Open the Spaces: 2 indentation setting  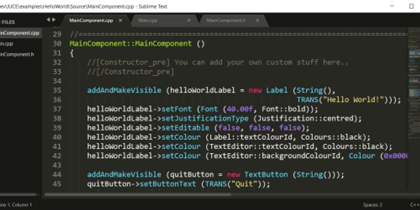[x=372, y=205]
